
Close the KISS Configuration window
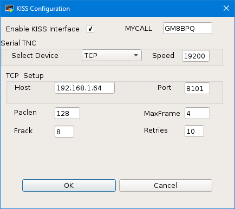point(226,8)
